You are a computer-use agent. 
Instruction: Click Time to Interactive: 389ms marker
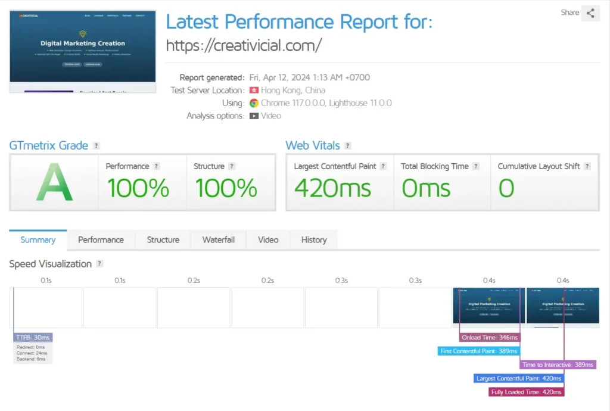pyautogui.click(x=558, y=365)
